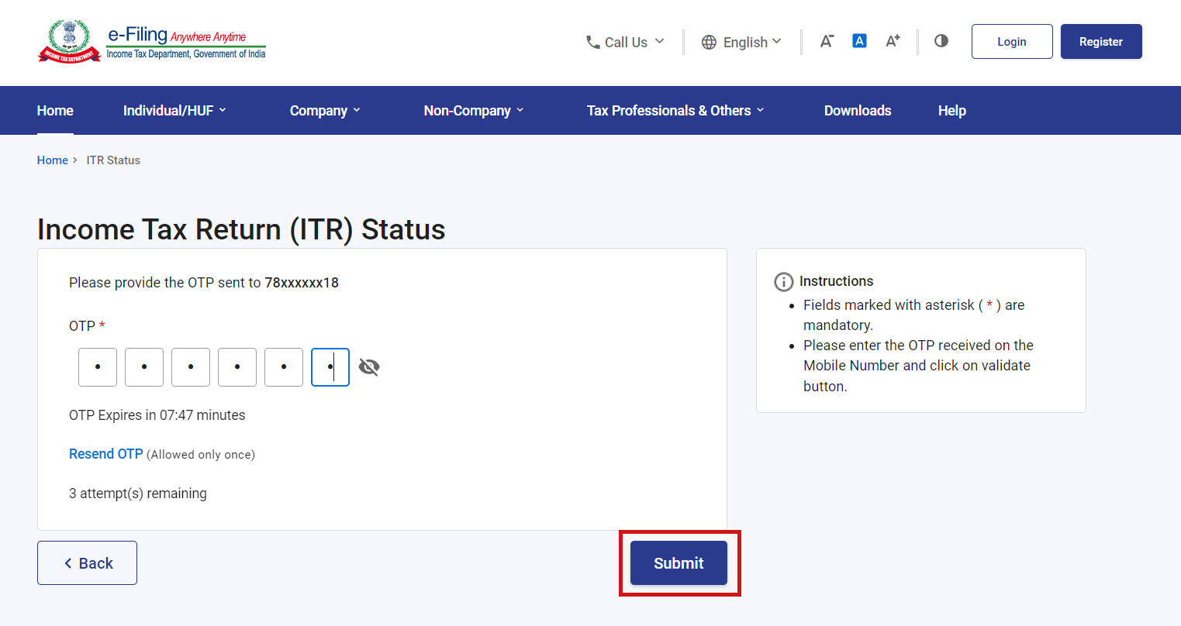Click the e-Filing Income Tax Department logo

[151, 41]
